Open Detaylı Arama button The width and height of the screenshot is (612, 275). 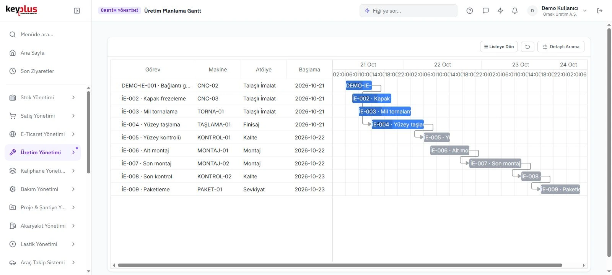tap(561, 47)
